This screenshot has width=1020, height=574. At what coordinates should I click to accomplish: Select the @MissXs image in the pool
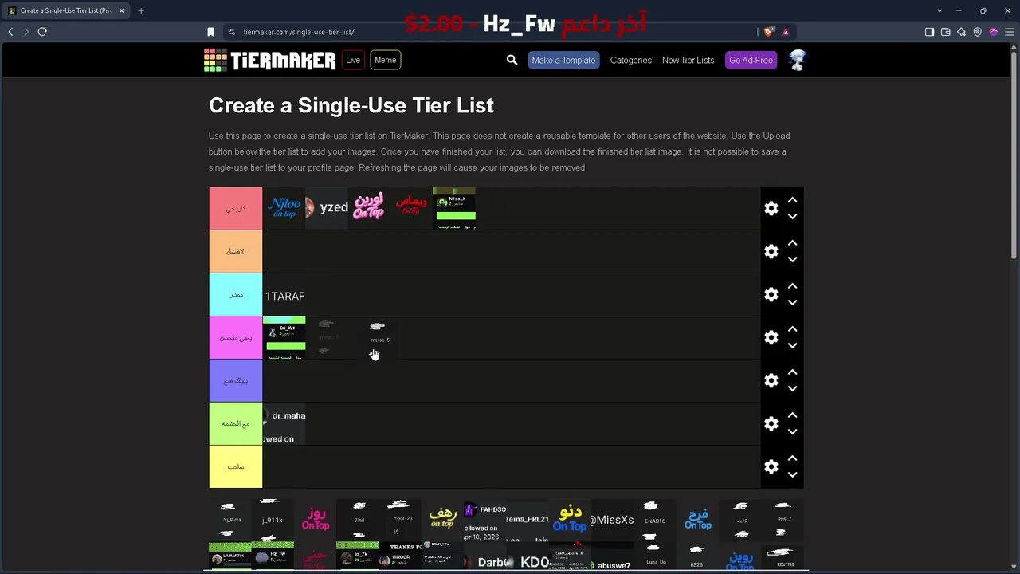613,520
